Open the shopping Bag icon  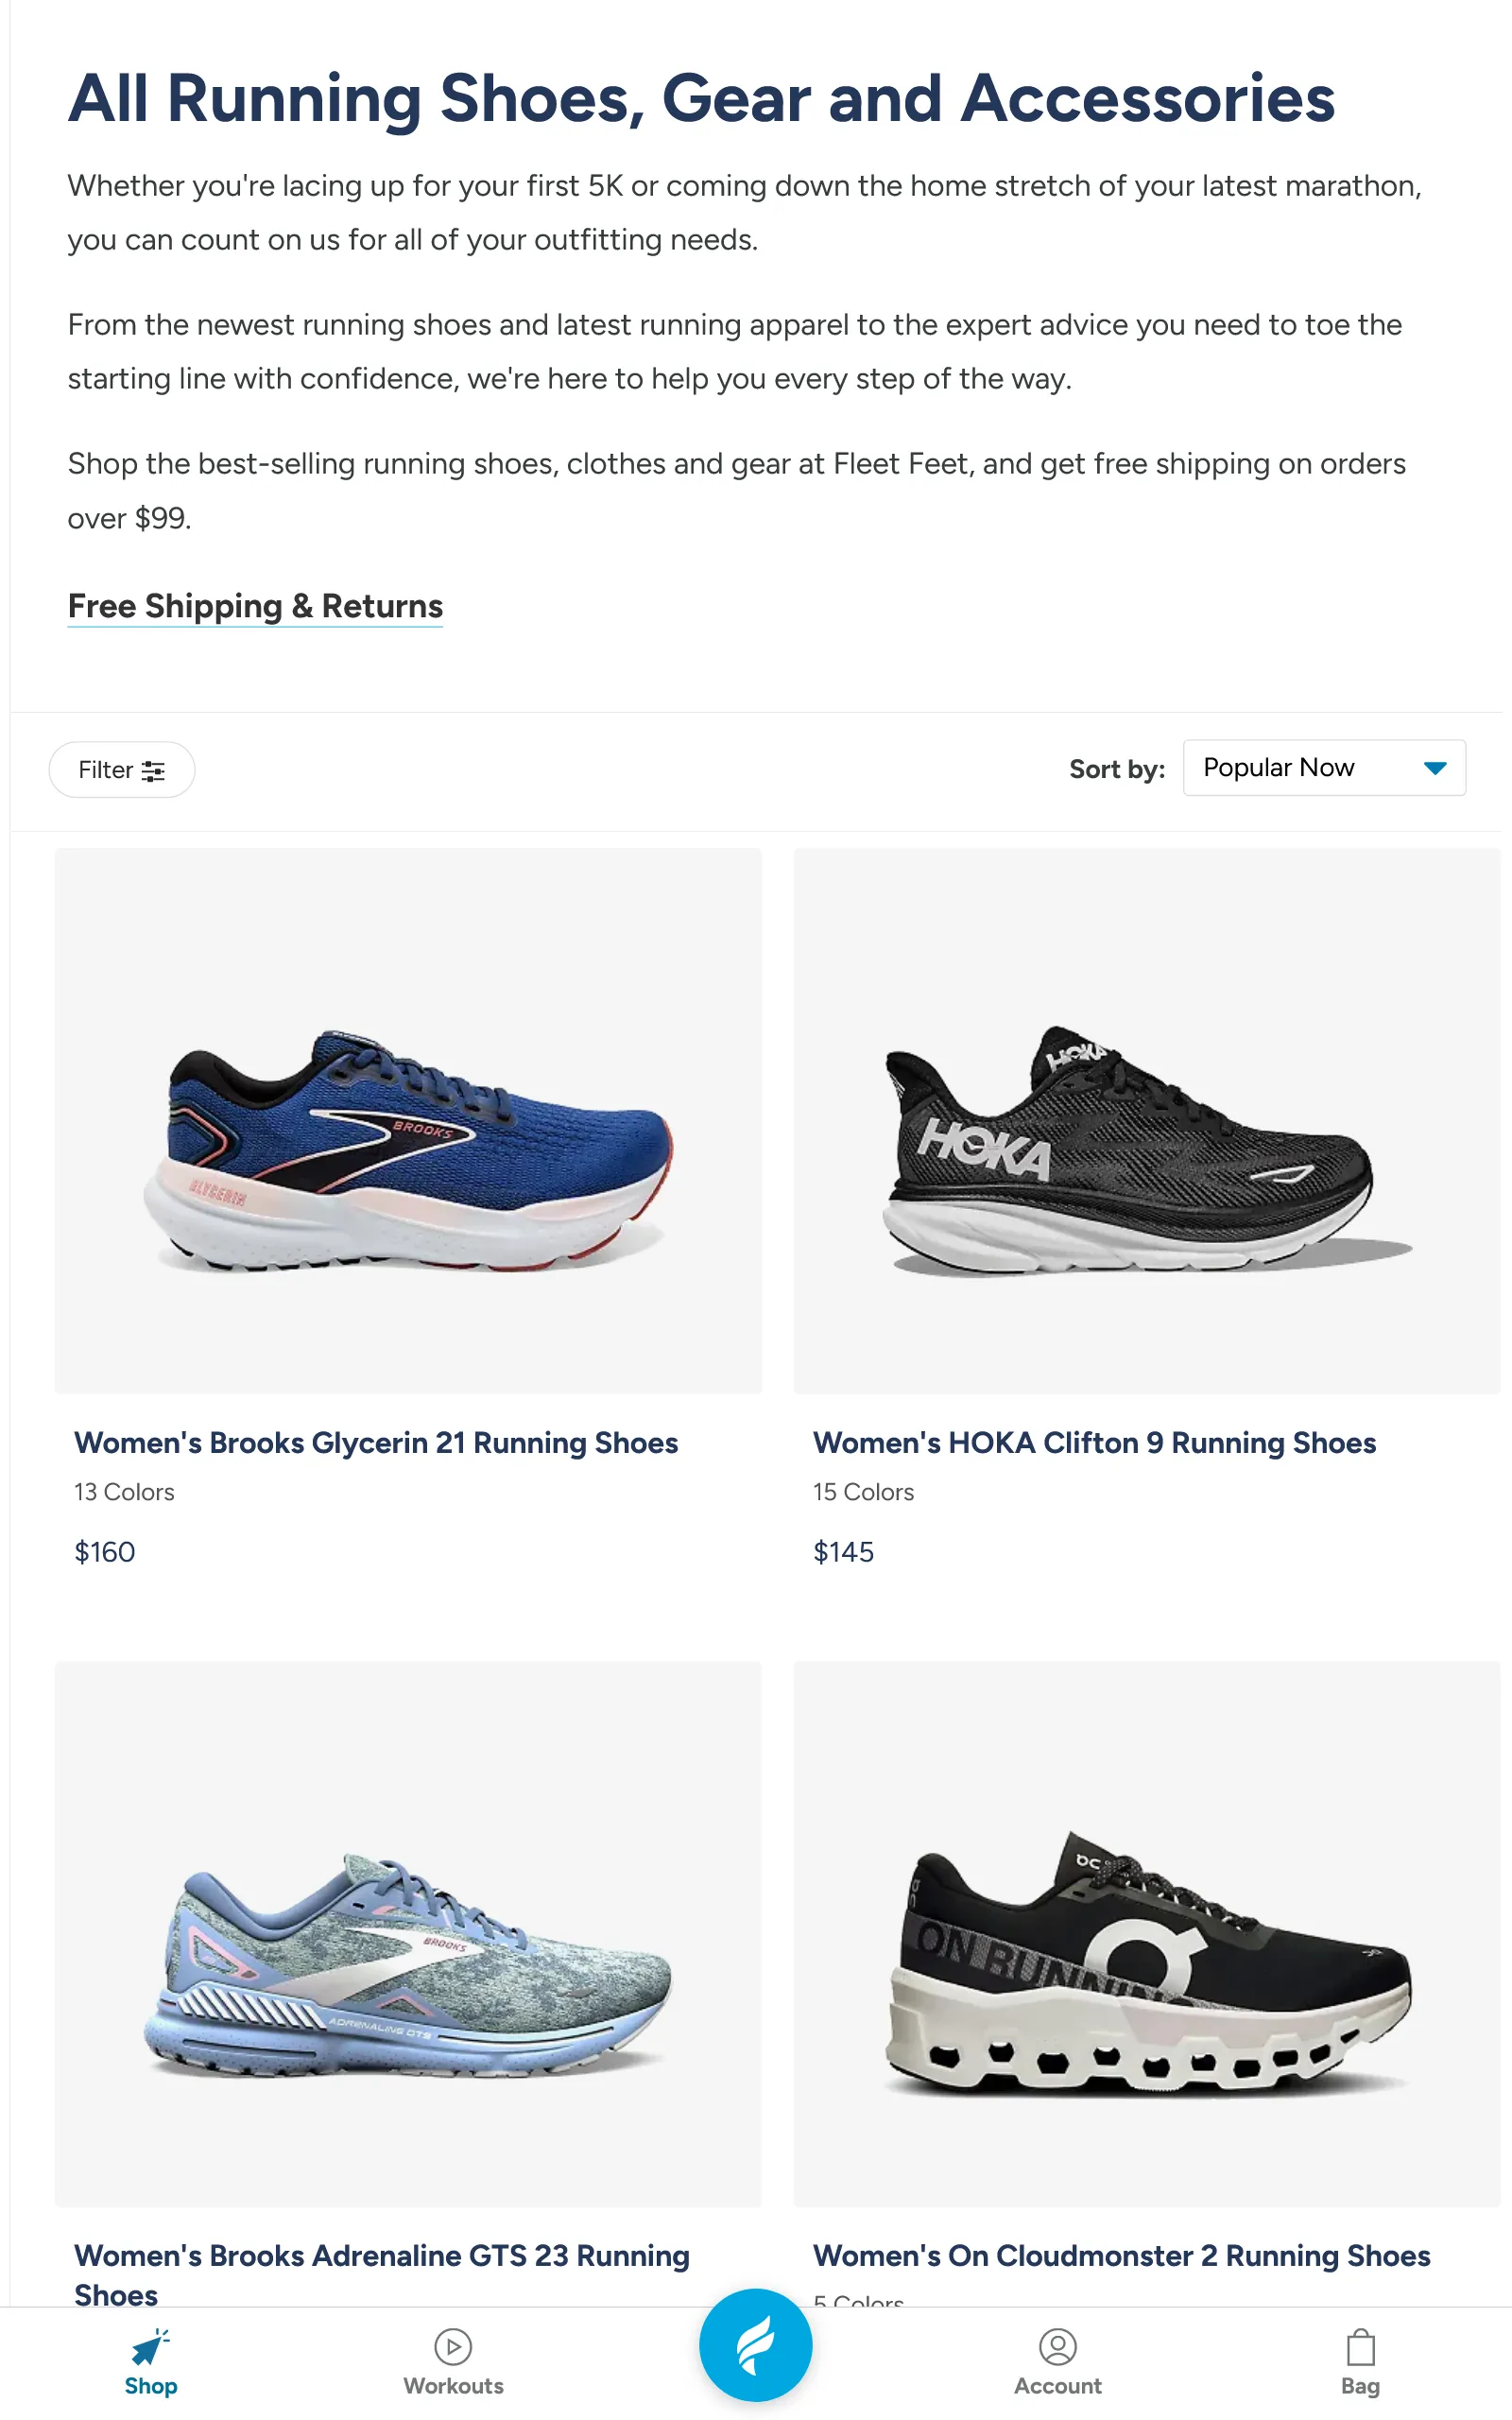(x=1360, y=2346)
